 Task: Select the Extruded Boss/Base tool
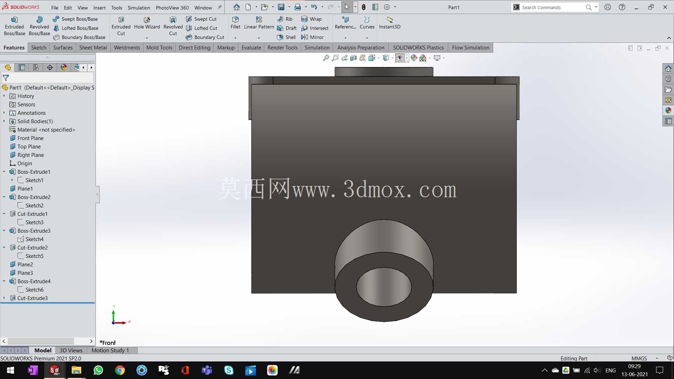14,26
